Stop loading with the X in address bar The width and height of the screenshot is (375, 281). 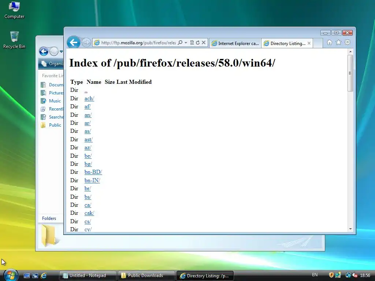(204, 42)
